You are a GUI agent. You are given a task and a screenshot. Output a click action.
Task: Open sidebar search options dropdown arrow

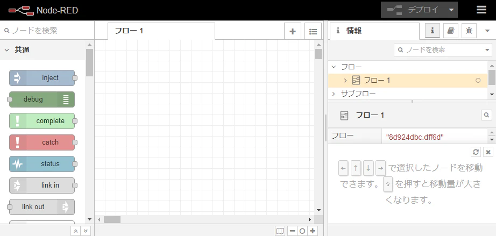[487, 50]
